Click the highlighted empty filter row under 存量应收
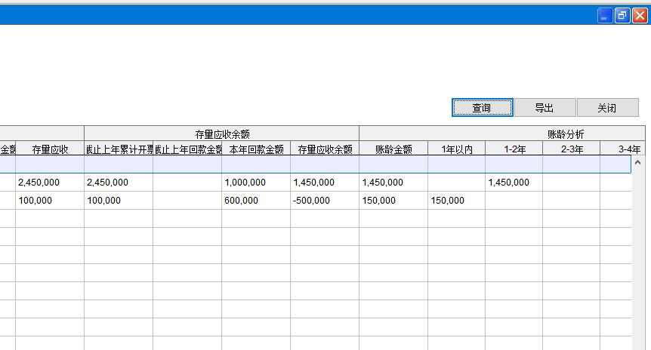Screen dimensions: 651x350 50,164
